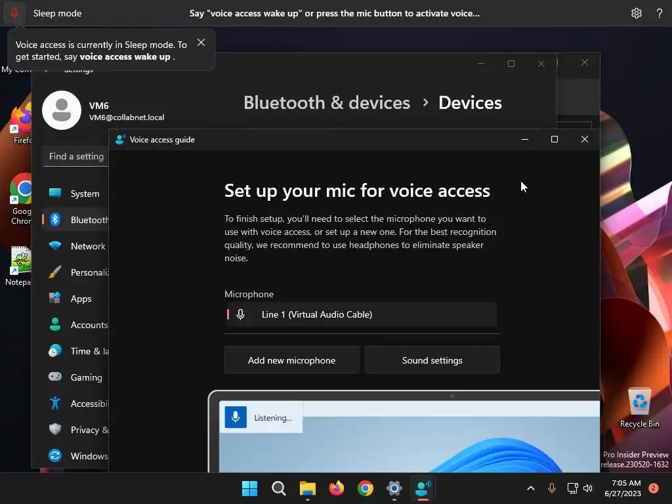The image size is (672, 504).
Task: Click the Network wifi icon in sidebar
Action: coord(55,245)
